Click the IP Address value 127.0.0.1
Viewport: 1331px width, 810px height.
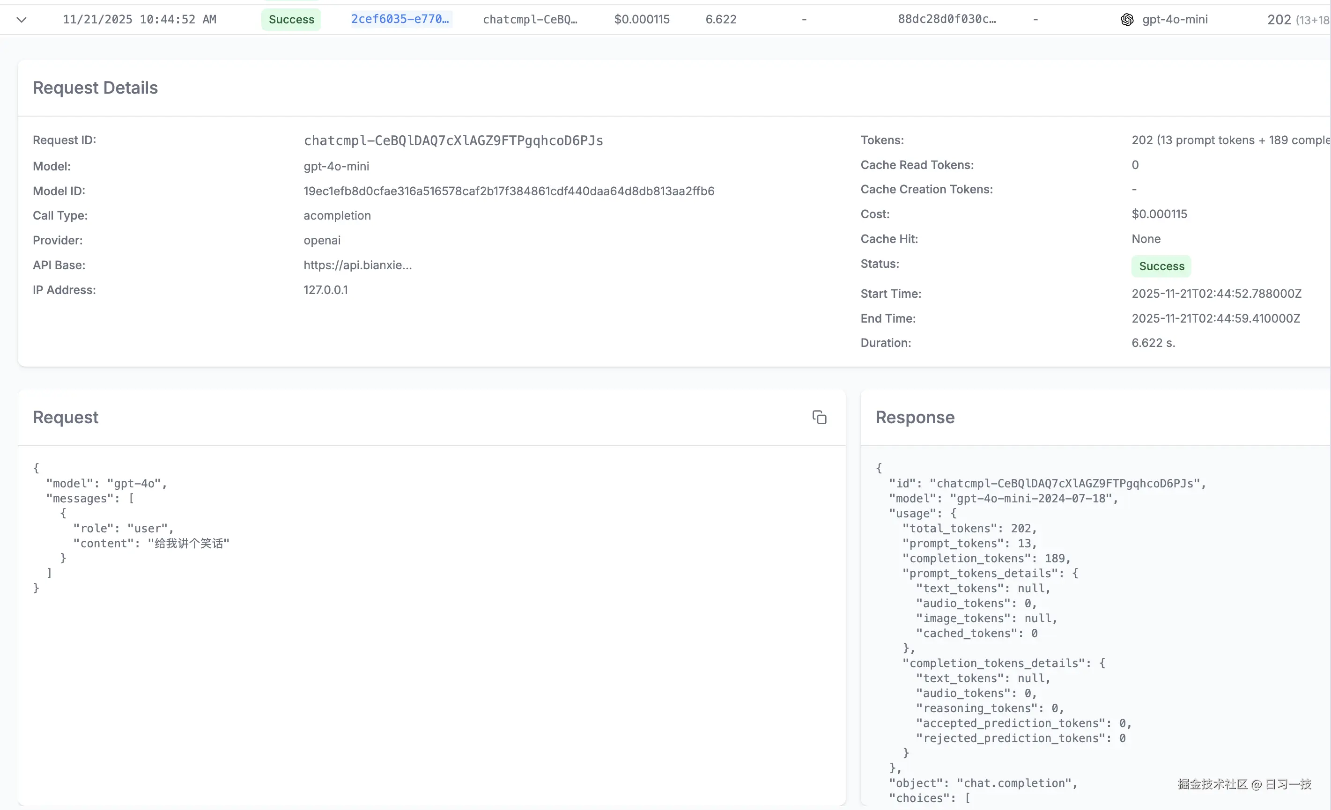[325, 290]
